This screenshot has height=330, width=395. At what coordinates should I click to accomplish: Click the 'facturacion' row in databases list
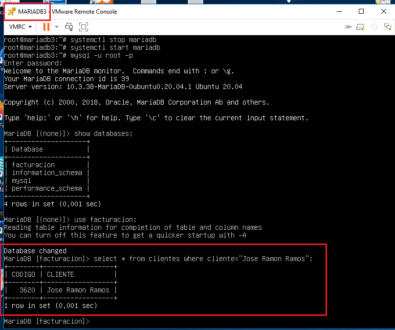point(33,165)
